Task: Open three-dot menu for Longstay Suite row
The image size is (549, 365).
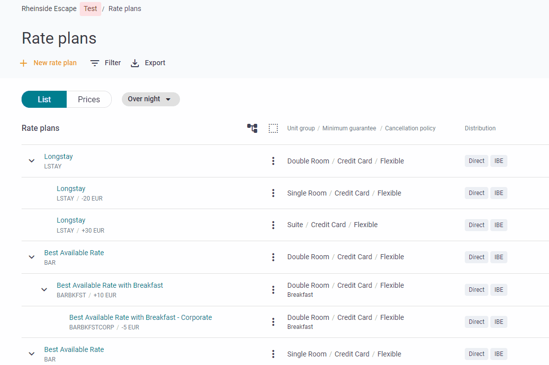Action: (x=273, y=225)
